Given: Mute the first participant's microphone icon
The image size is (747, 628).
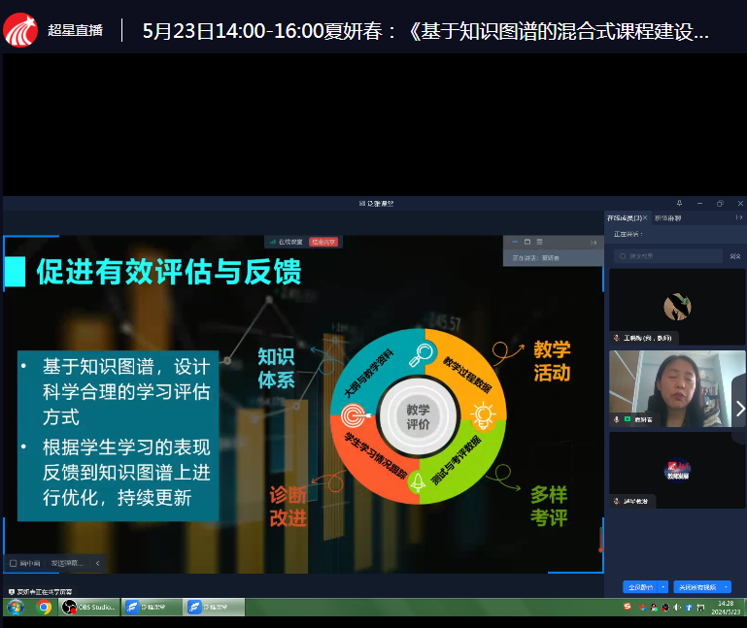Looking at the screenshot, I should (x=616, y=338).
